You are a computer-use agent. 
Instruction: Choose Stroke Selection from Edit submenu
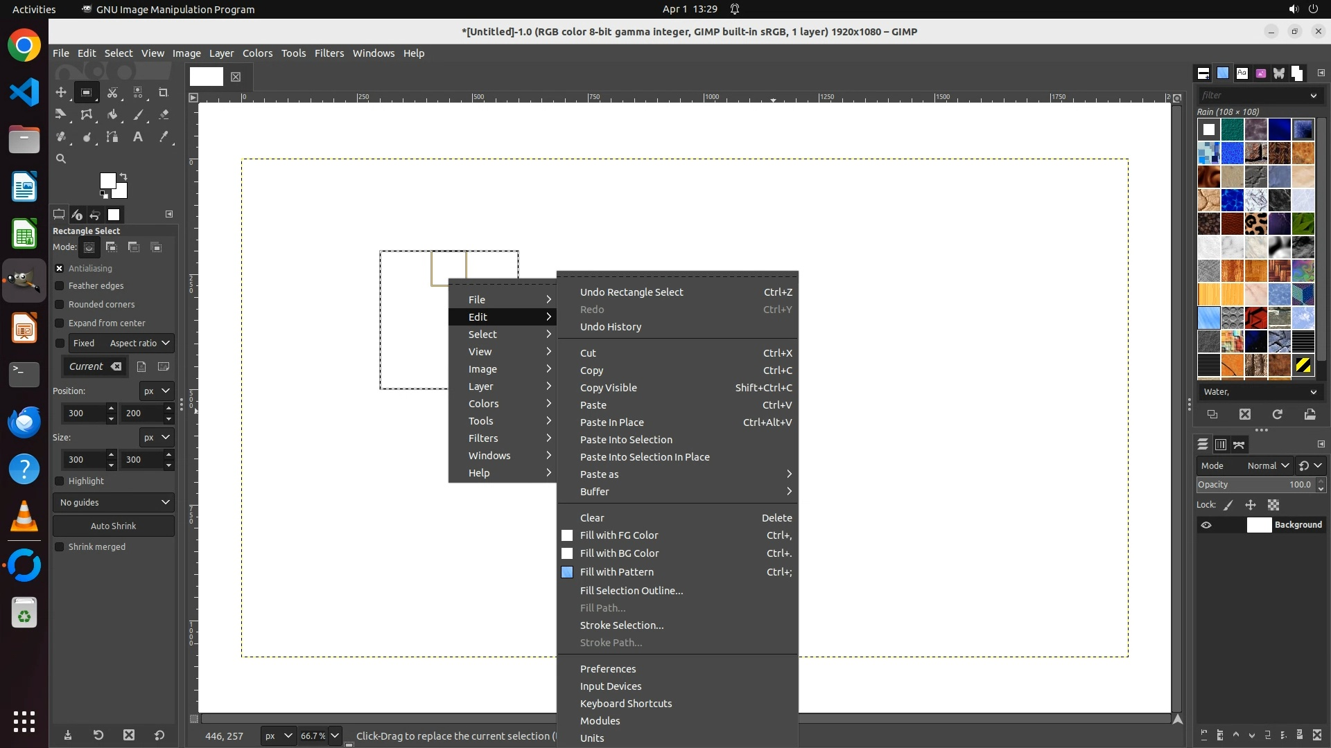[x=621, y=625]
